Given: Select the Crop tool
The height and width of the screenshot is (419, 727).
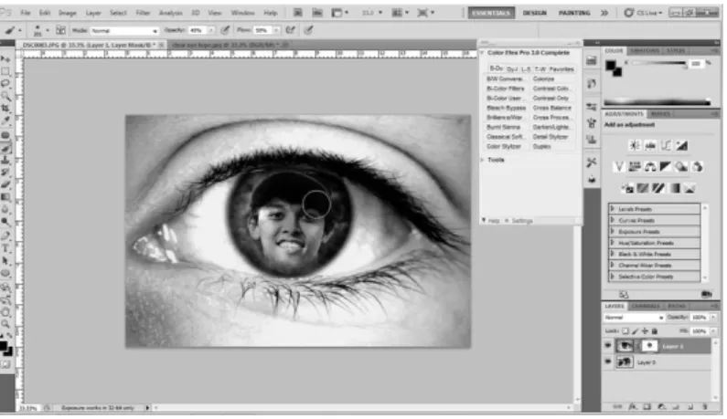Looking at the screenshot, I should [5, 108].
